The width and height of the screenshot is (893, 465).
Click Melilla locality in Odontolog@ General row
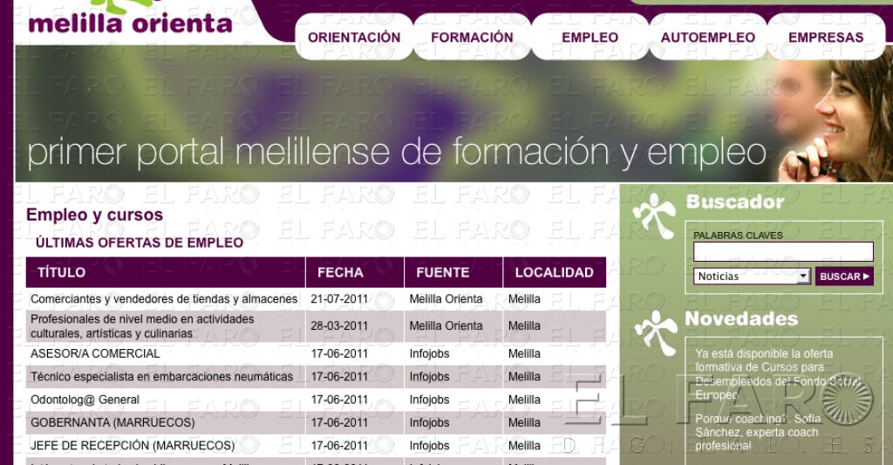tap(524, 400)
